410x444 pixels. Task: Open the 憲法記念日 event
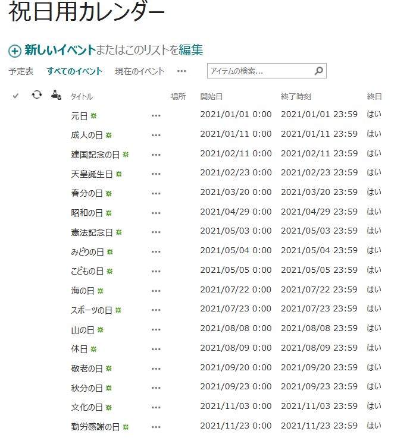pos(92,233)
